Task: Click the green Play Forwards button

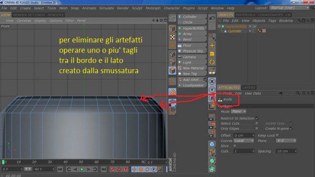Action: click(x=82, y=169)
